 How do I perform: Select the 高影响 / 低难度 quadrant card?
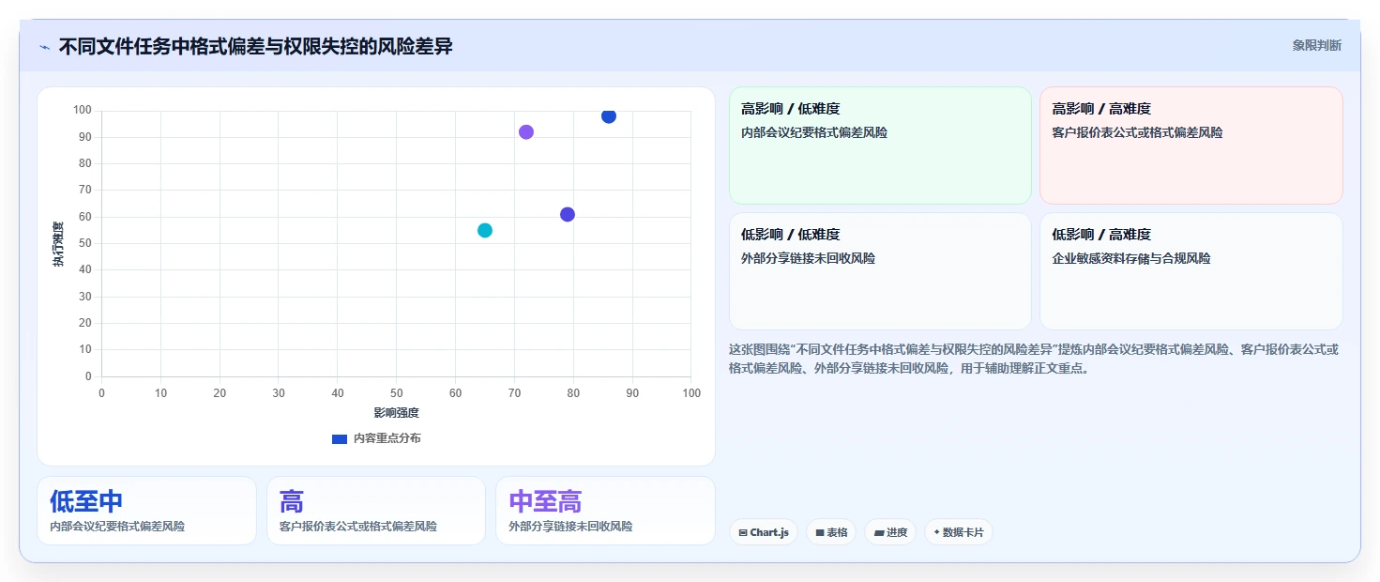(880, 145)
